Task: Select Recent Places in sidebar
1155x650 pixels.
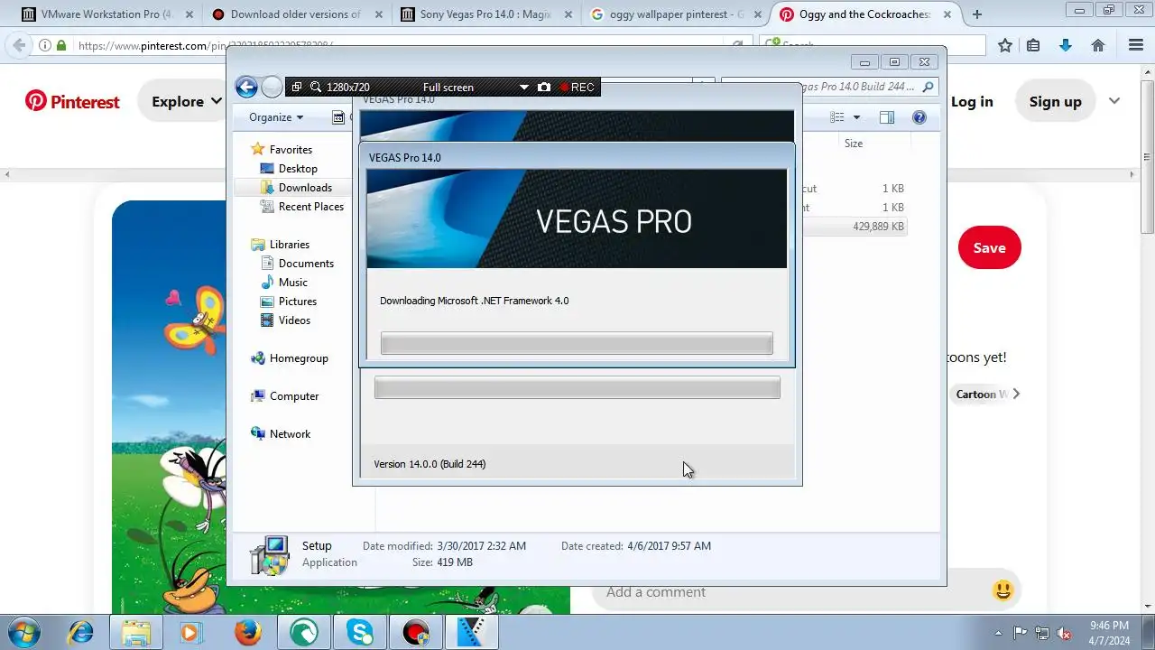Action: click(x=311, y=207)
